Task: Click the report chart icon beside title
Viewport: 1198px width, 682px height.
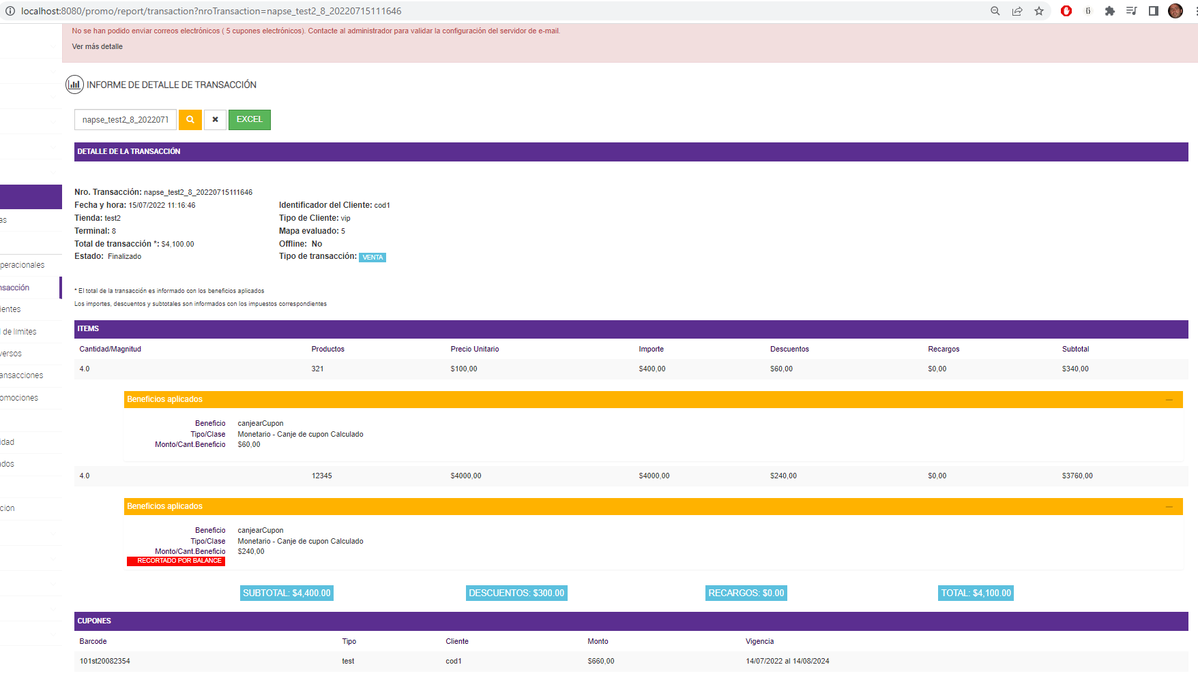Action: (x=74, y=84)
